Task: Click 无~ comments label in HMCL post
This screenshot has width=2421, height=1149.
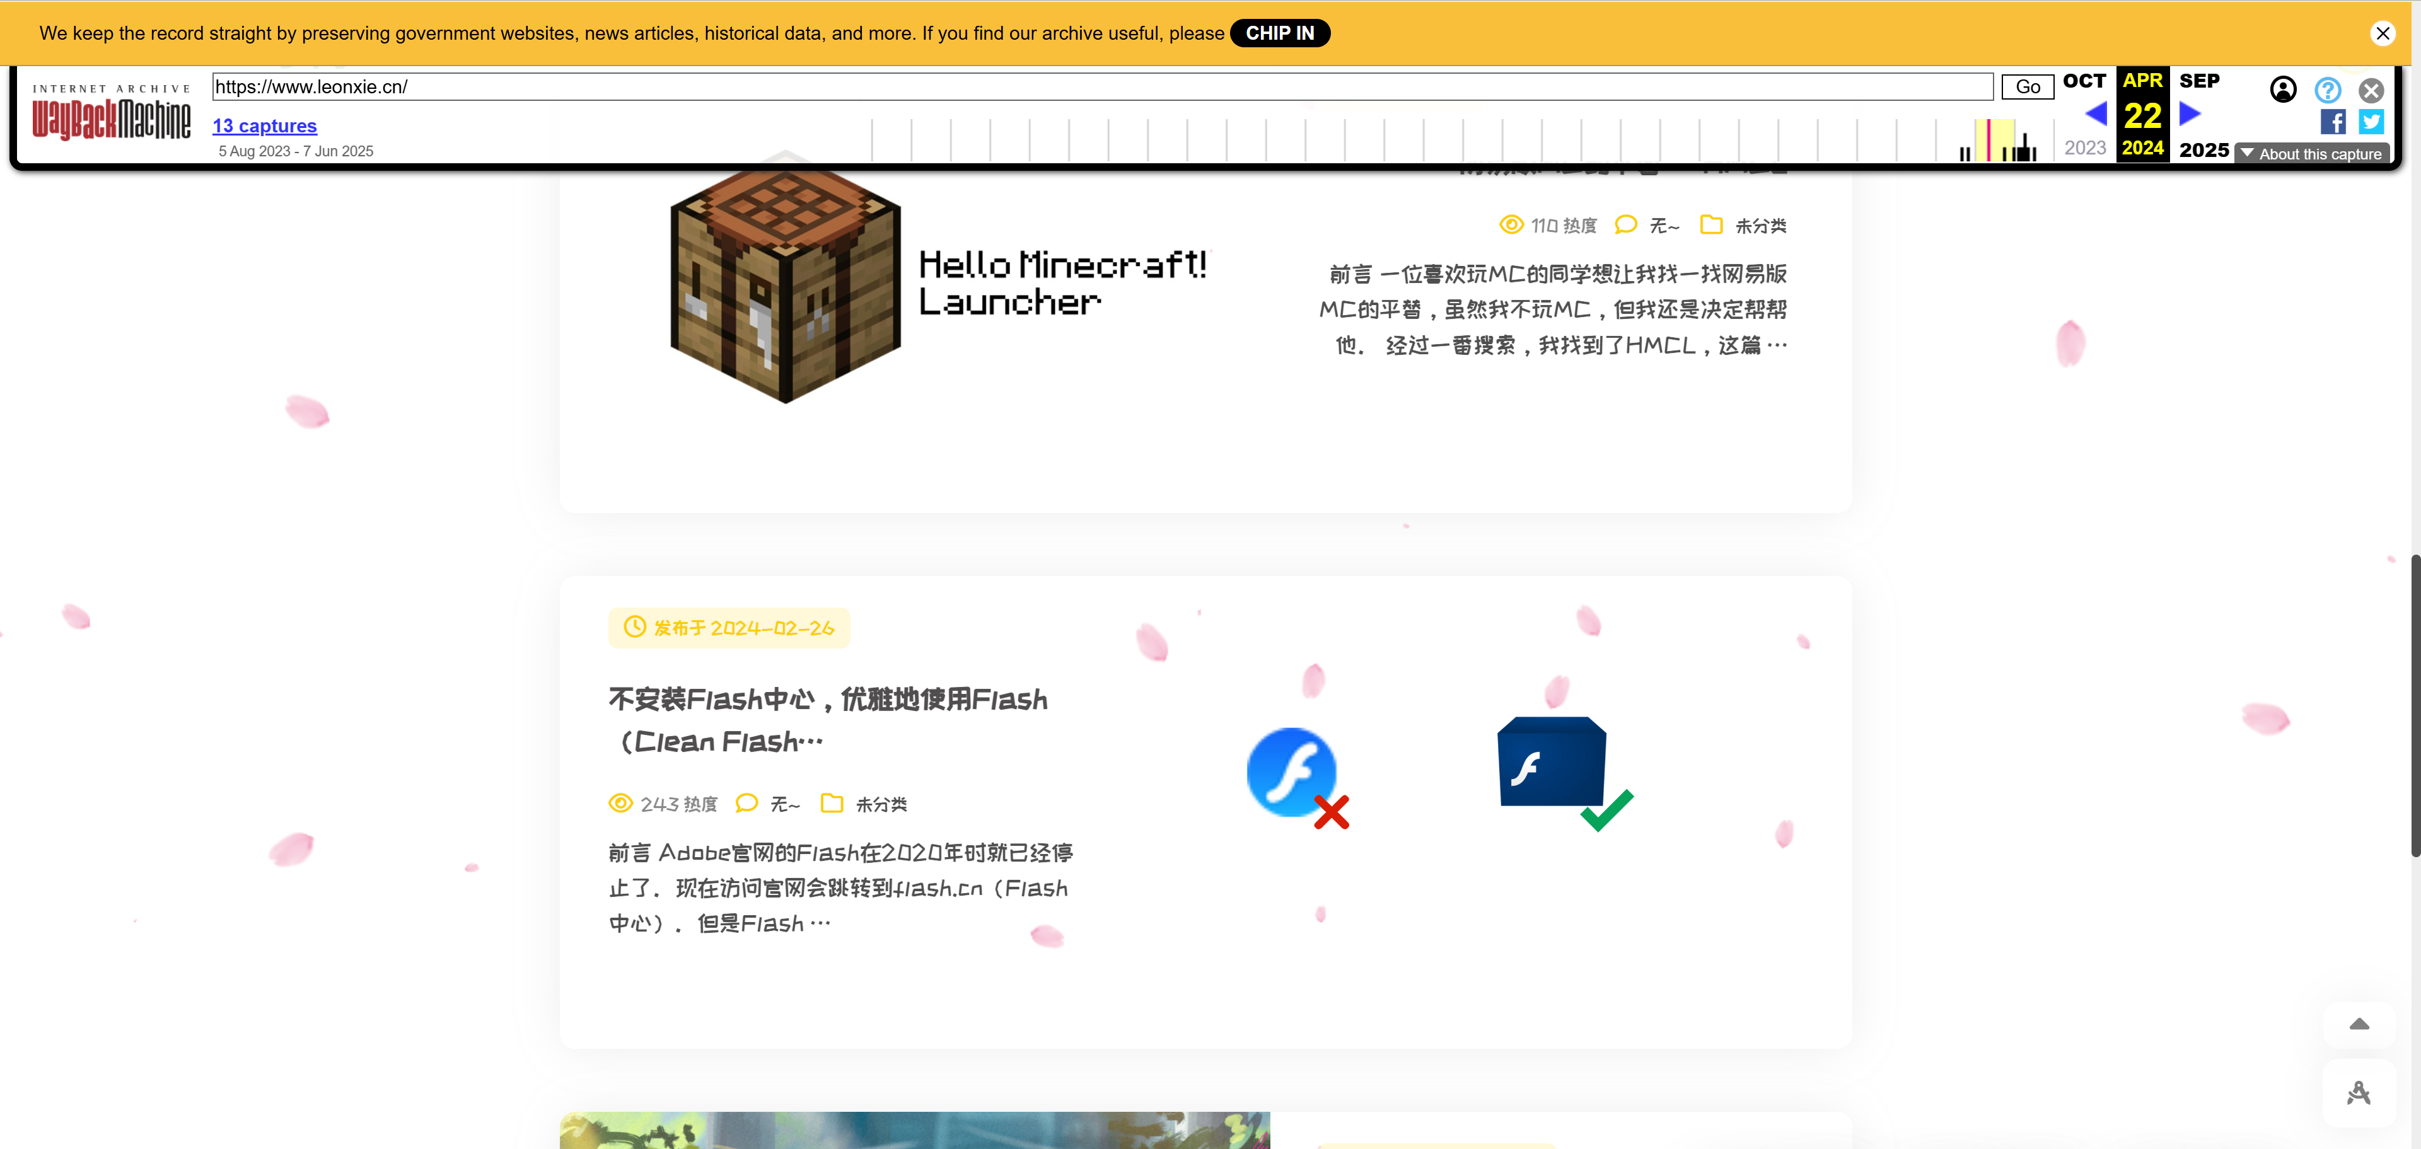Action: click(1664, 226)
